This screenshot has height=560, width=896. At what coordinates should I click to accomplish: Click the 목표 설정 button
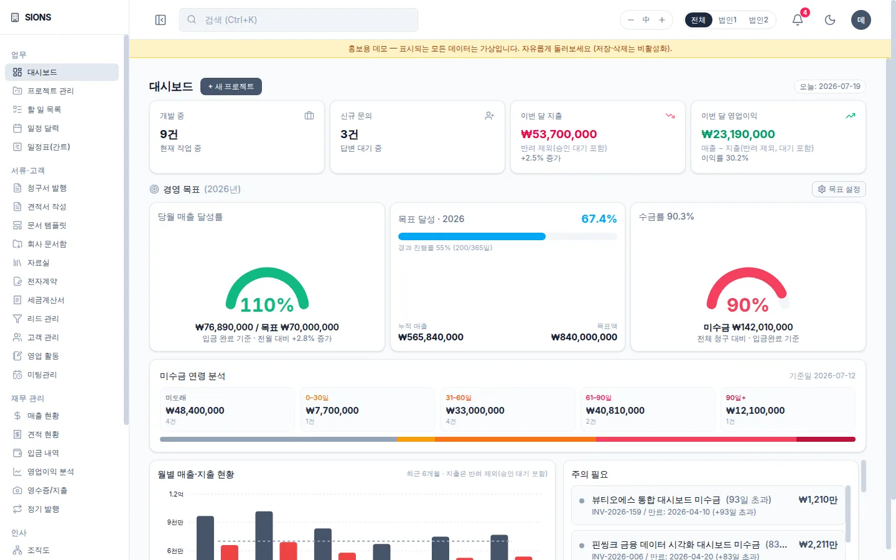point(839,189)
